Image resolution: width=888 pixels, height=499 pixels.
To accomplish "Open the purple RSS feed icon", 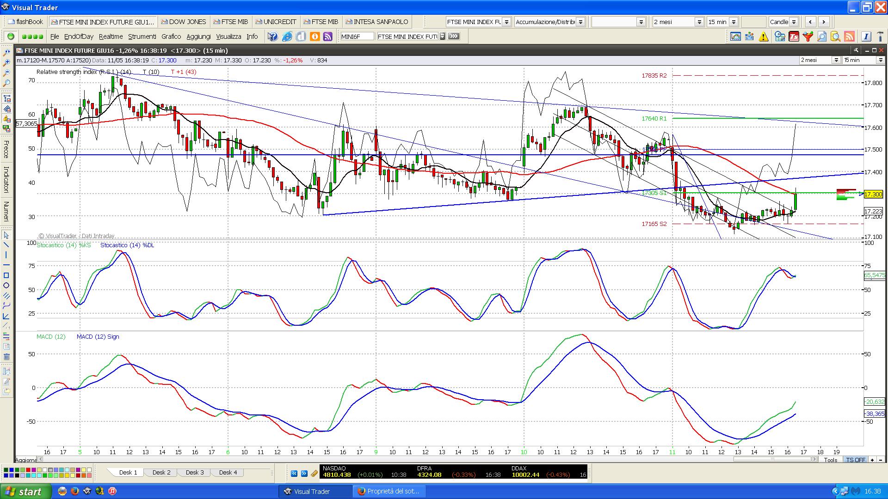I will pyautogui.click(x=328, y=37).
